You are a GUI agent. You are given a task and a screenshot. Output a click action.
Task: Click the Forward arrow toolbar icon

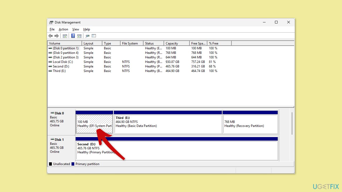pyautogui.click(x=56, y=36)
